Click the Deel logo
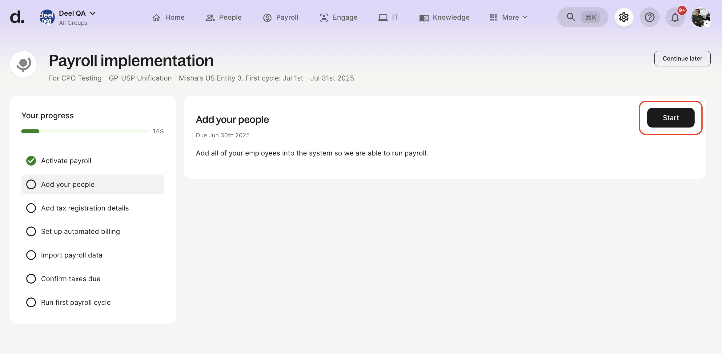Image resolution: width=722 pixels, height=354 pixels. pyautogui.click(x=17, y=18)
